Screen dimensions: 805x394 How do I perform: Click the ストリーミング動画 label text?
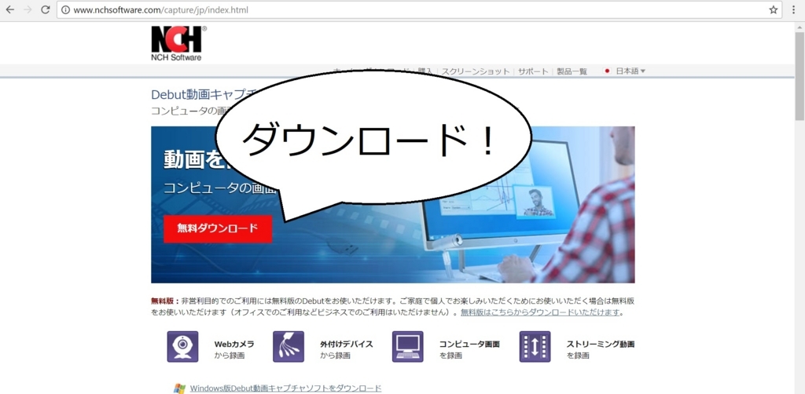tap(601, 345)
